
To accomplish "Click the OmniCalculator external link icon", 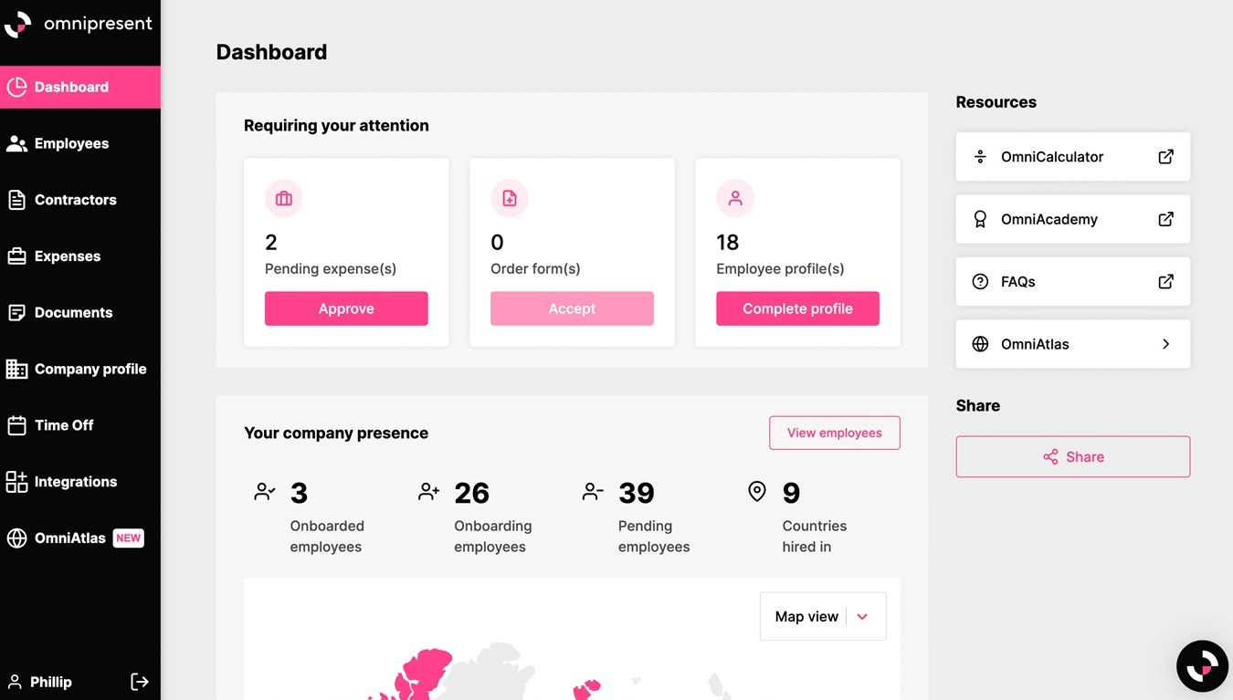I will tap(1165, 157).
